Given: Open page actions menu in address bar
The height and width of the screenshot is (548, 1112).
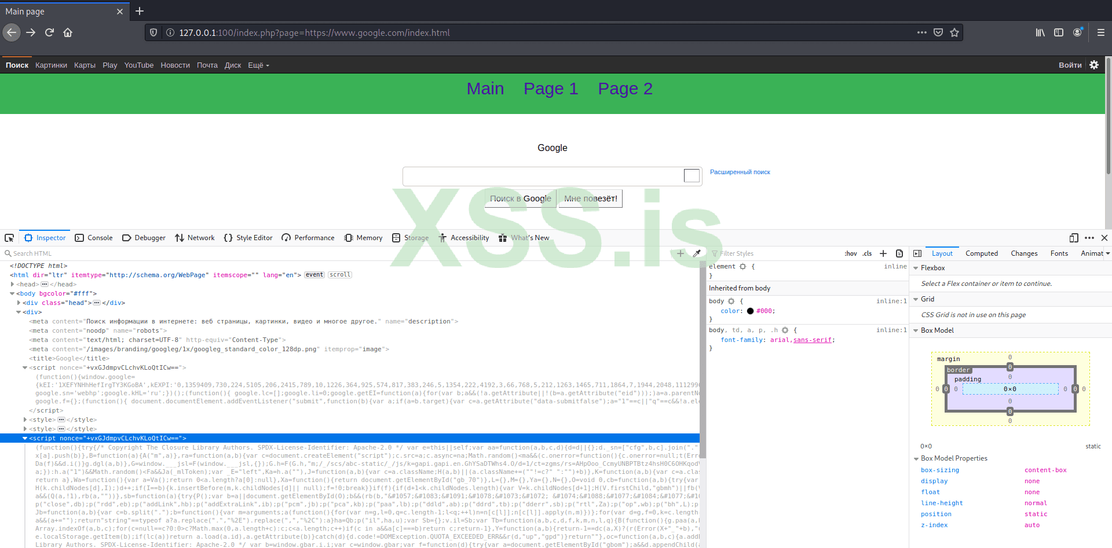Looking at the screenshot, I should tap(922, 32).
